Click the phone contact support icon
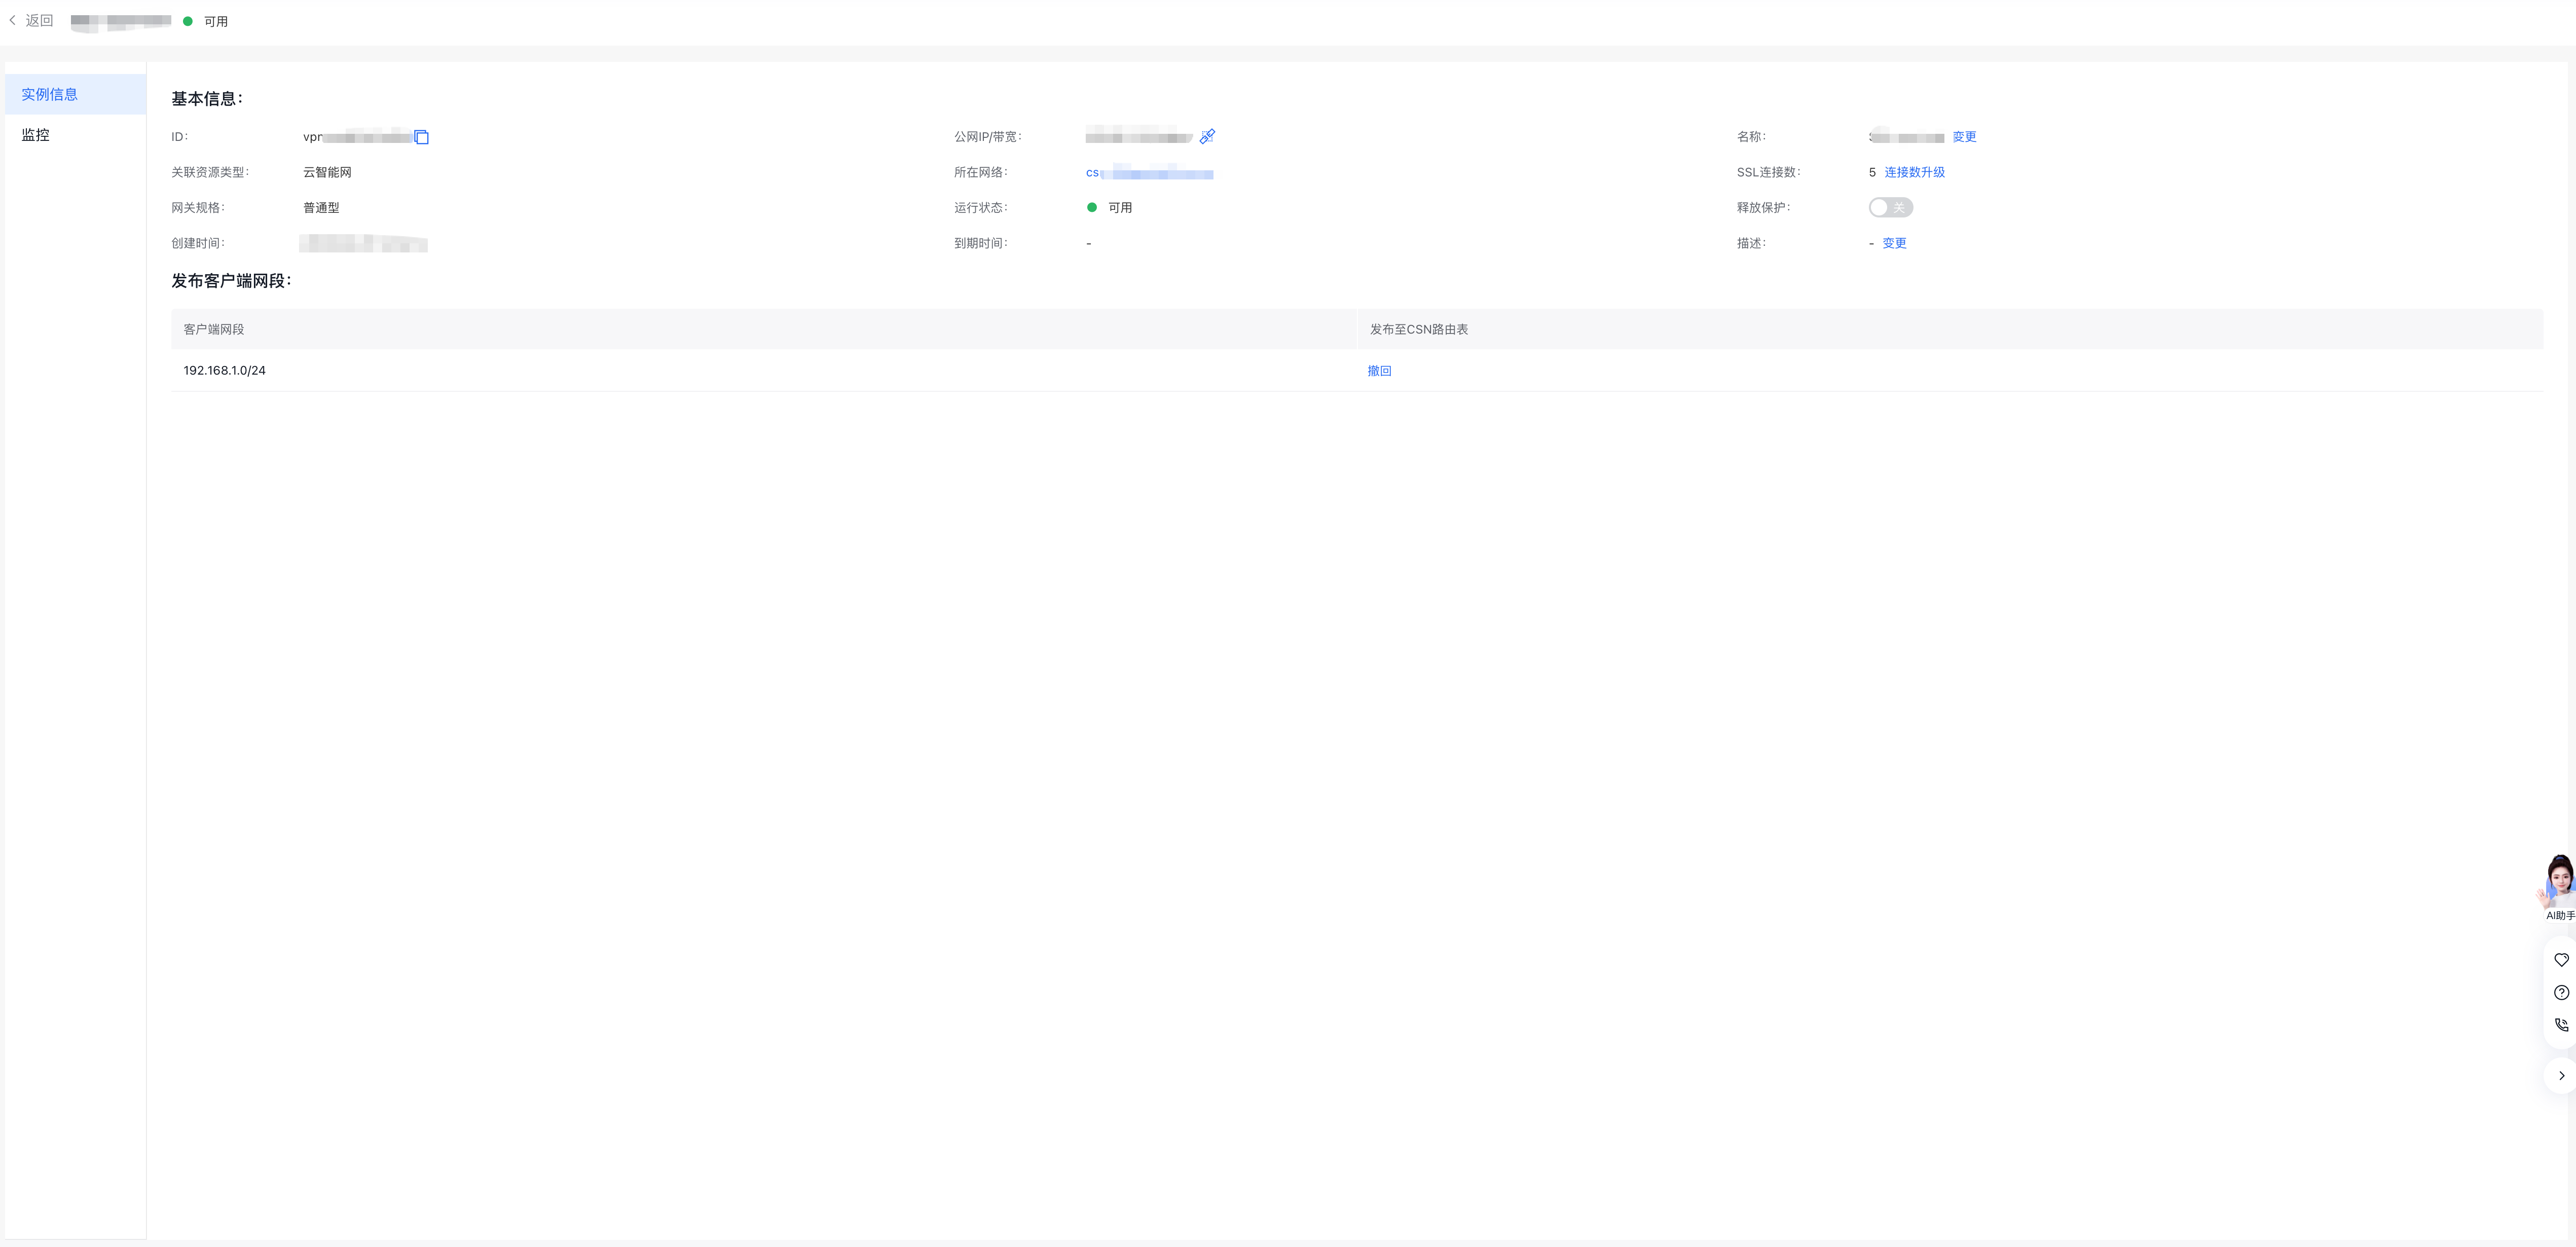This screenshot has width=2576, height=1247. tap(2561, 1025)
